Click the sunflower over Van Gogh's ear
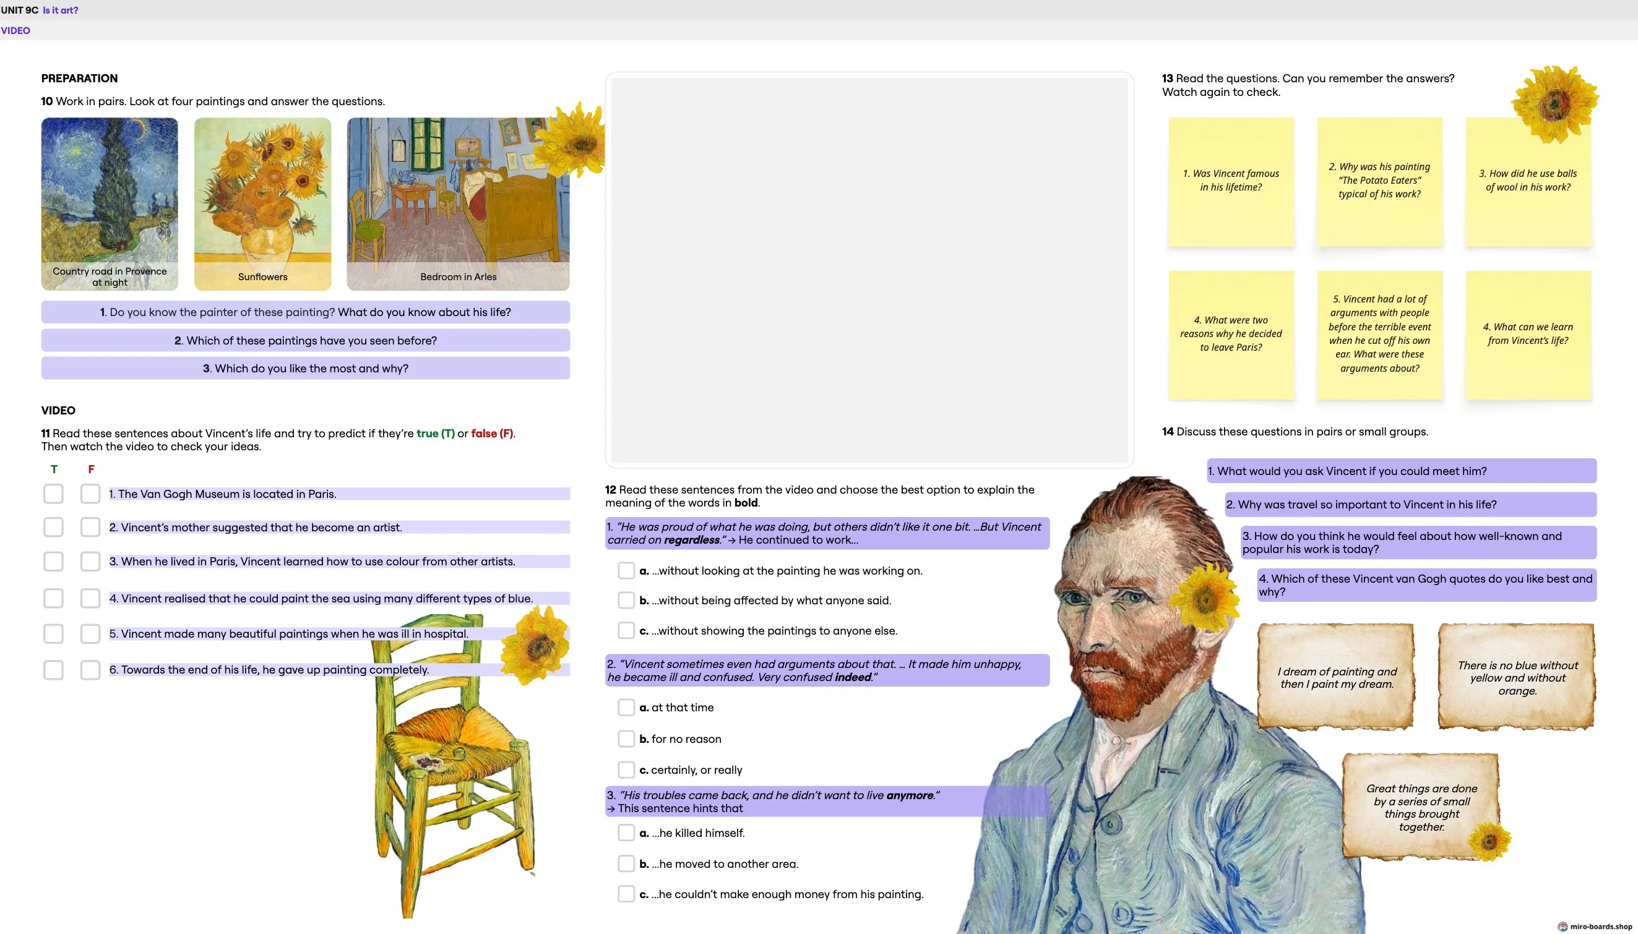1638x934 pixels. pos(1203,596)
